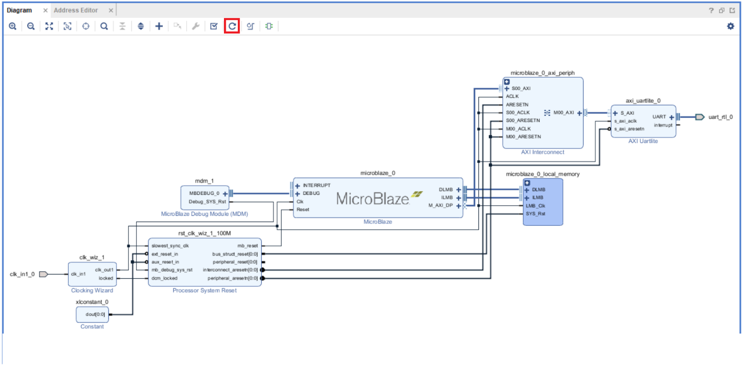Viewport: 743px width, 365px height.
Task: Expand the microblaze_0_axi_periph hierarchy block
Action: click(x=508, y=81)
